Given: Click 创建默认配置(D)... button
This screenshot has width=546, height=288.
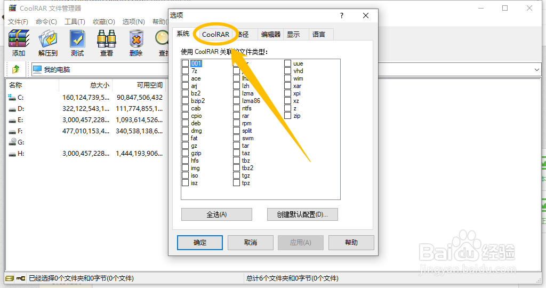Looking at the screenshot, I should (x=302, y=214).
